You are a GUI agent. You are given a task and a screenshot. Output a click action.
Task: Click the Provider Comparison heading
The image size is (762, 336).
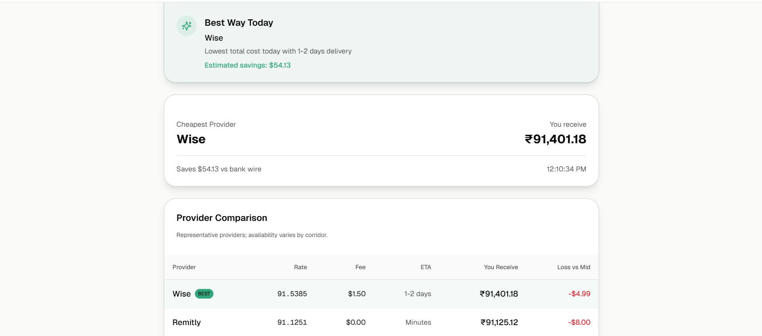pyautogui.click(x=222, y=218)
